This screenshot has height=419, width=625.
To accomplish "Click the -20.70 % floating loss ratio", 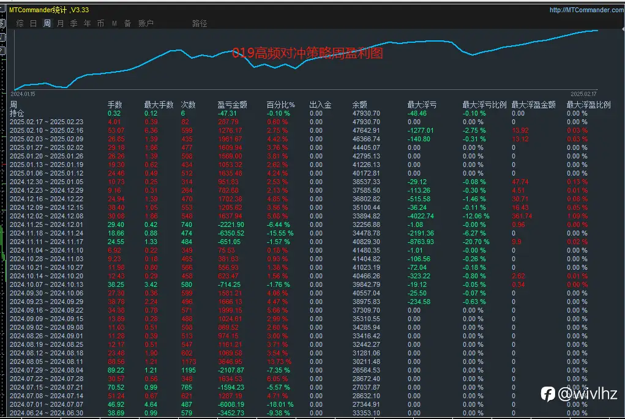I will 476,242.
